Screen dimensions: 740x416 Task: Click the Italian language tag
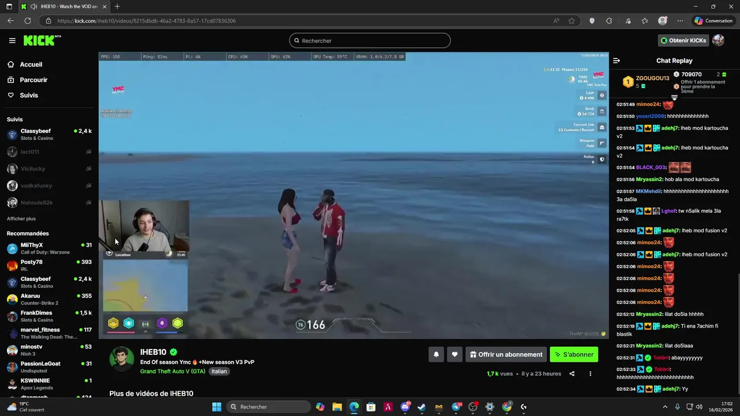(x=219, y=372)
